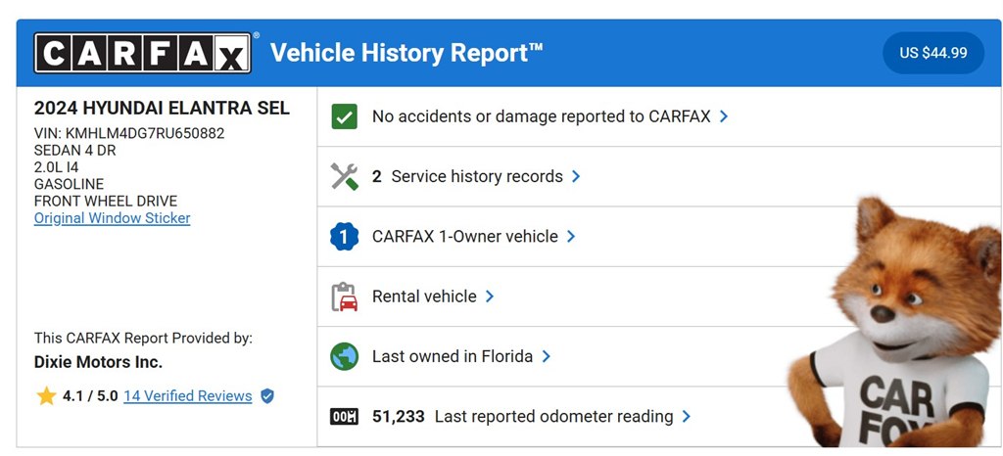Expand the Rental vehicle chevron
Image resolution: width=1003 pixels, height=456 pixels.
(x=490, y=296)
